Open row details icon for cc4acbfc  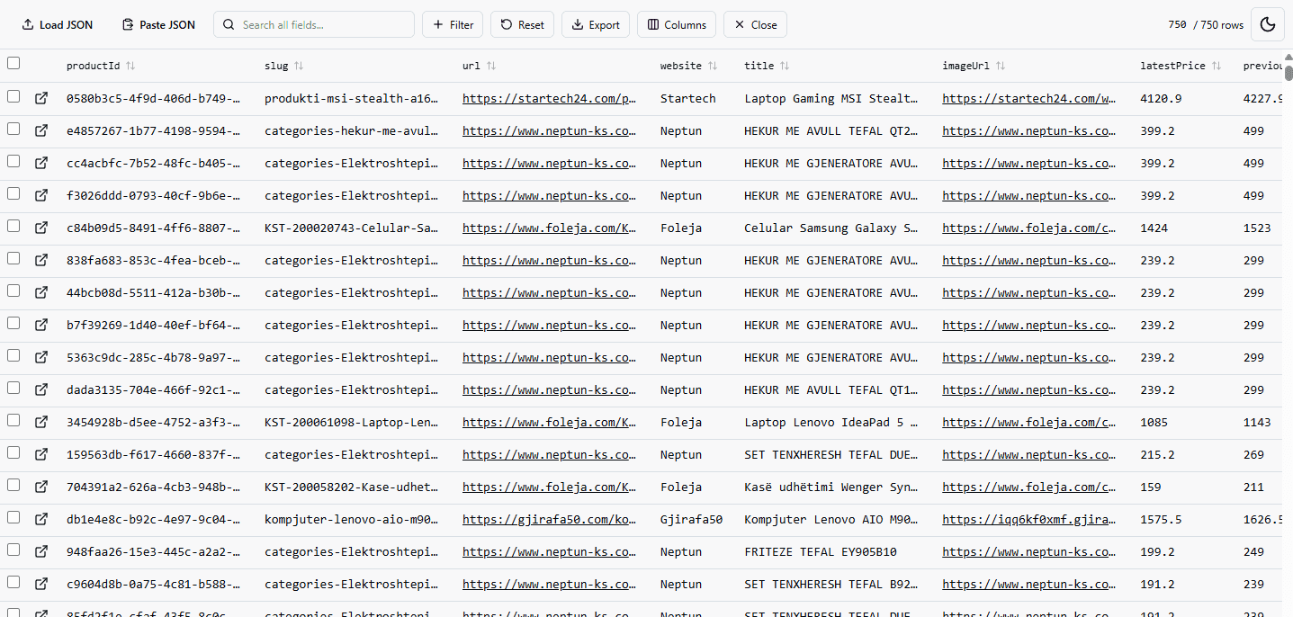point(41,163)
